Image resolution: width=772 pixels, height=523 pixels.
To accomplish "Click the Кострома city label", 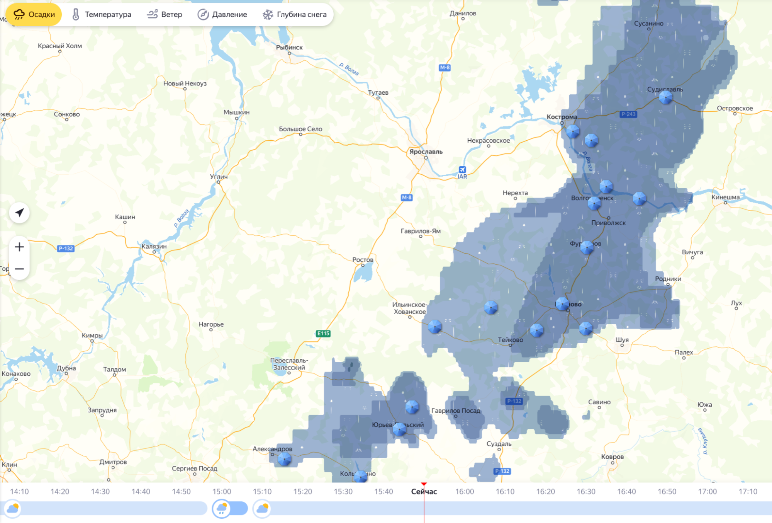I will click(x=562, y=117).
